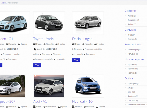The width and height of the screenshot is (147, 108).
Task: Click chevron beside Essence (6)
Action: coord(125,39)
